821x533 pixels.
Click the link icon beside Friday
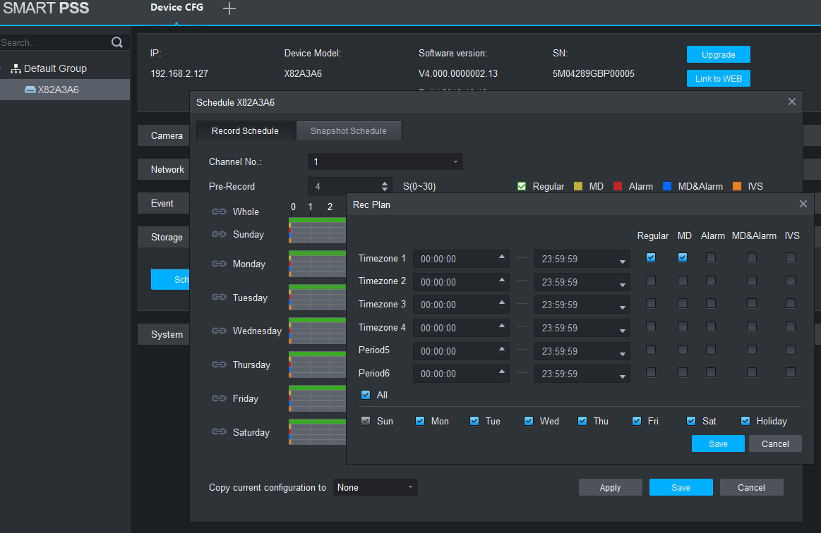coord(219,398)
